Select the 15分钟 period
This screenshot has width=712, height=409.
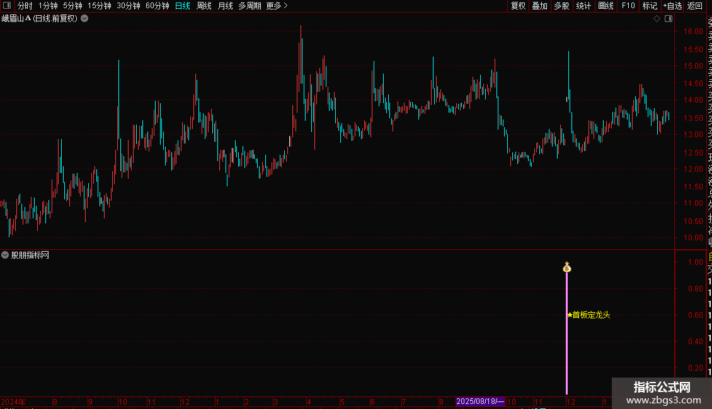[100, 6]
